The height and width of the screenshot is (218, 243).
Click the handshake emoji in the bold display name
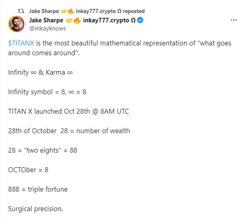point(69,21)
